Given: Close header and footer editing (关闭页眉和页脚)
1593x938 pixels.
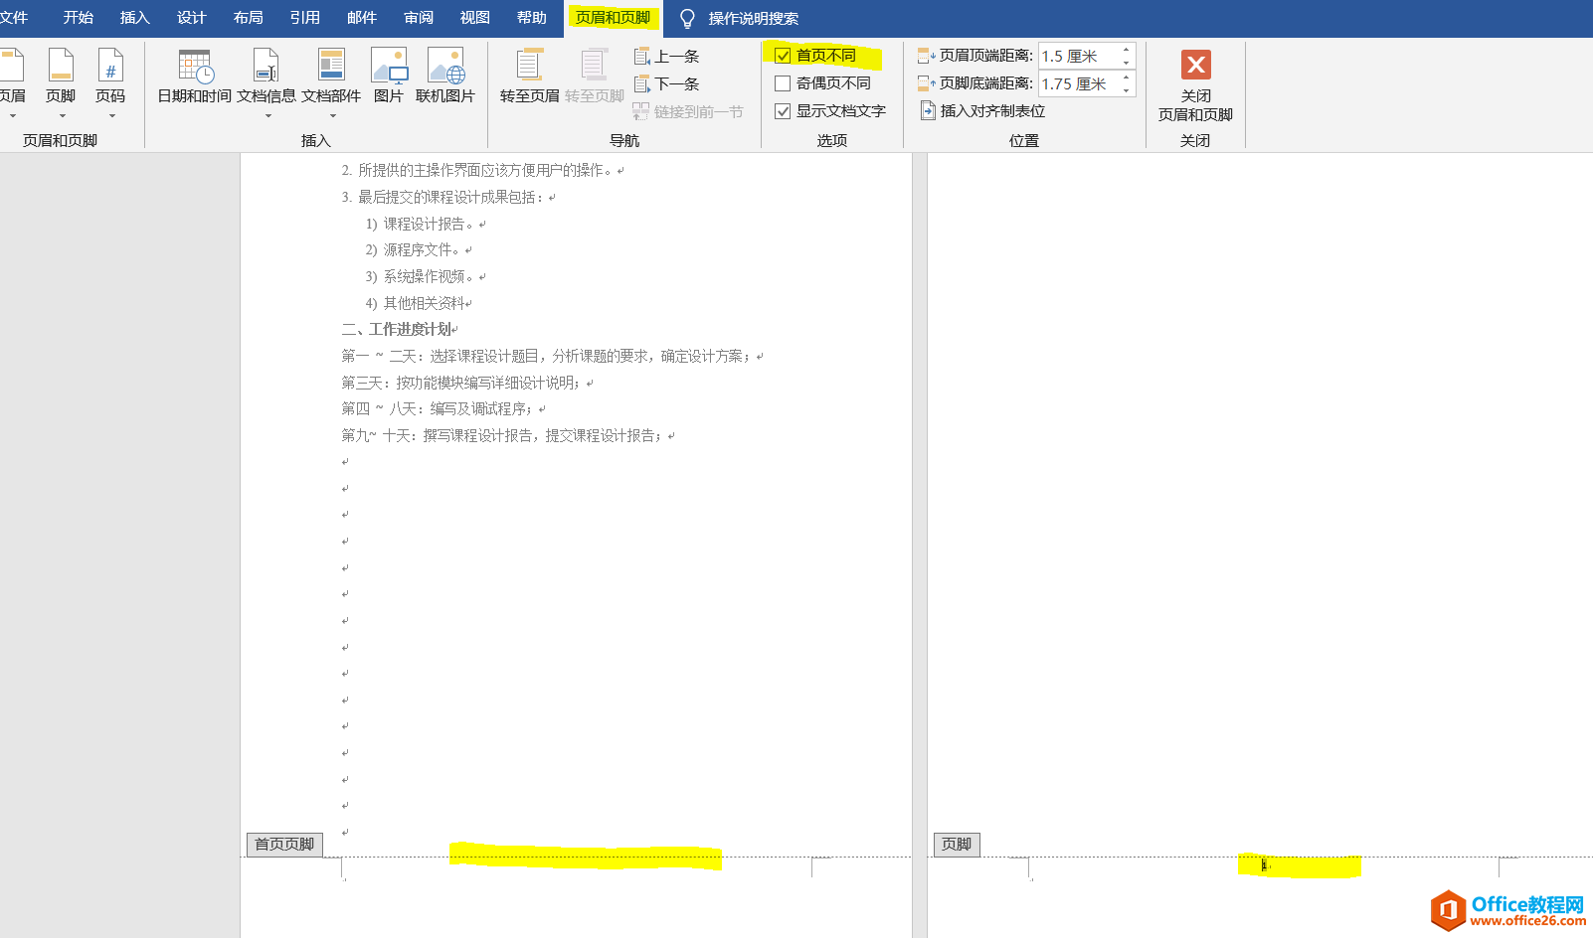Looking at the screenshot, I should click(x=1195, y=84).
